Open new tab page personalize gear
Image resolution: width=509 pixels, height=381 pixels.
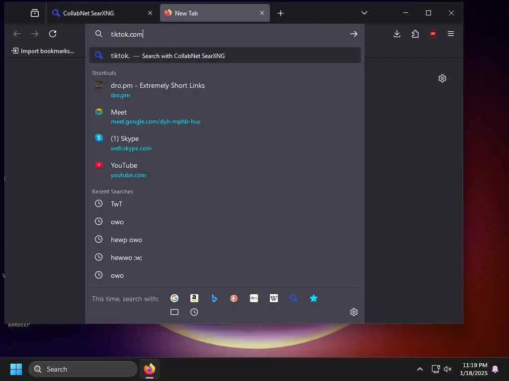442,78
